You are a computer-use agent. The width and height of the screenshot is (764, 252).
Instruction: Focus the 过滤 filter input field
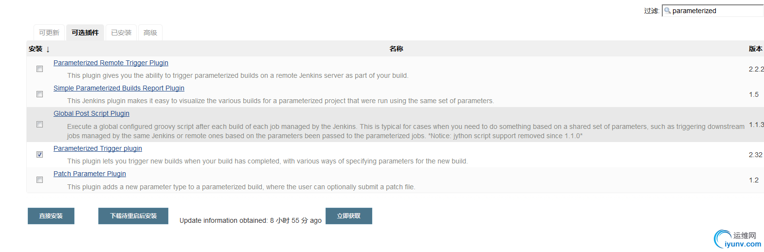pos(713,11)
